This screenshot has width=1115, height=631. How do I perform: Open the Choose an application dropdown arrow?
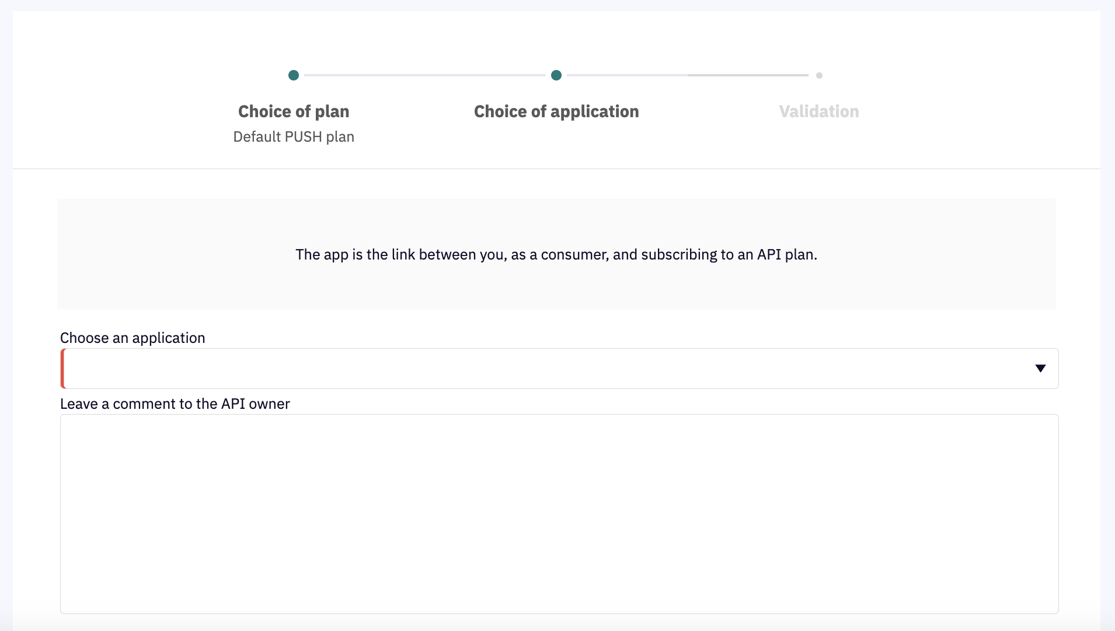[x=1040, y=368]
